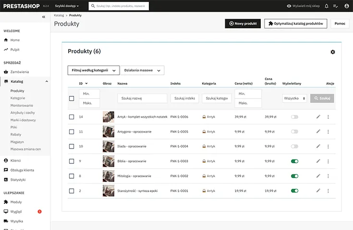The width and height of the screenshot is (353, 230).
Task: Click the Klienci person icon
Action: (x=6, y=161)
